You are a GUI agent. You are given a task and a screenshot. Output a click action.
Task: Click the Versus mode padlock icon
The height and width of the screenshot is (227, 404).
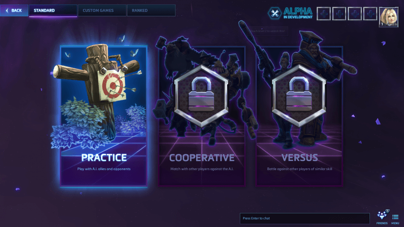coord(299,95)
